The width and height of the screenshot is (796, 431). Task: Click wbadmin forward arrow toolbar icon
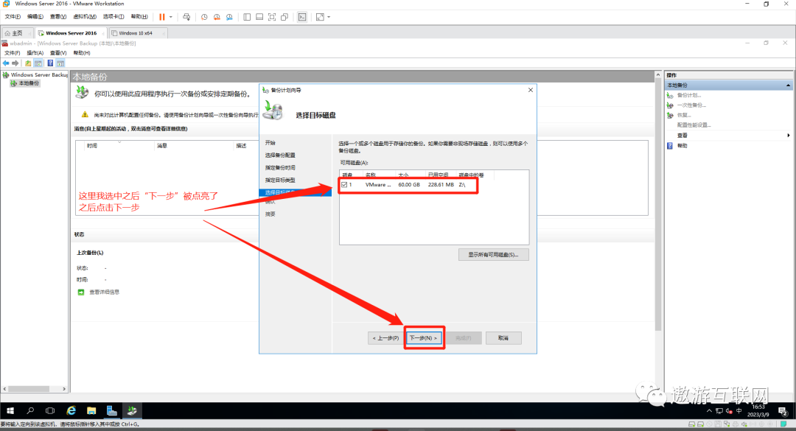pyautogui.click(x=15, y=63)
